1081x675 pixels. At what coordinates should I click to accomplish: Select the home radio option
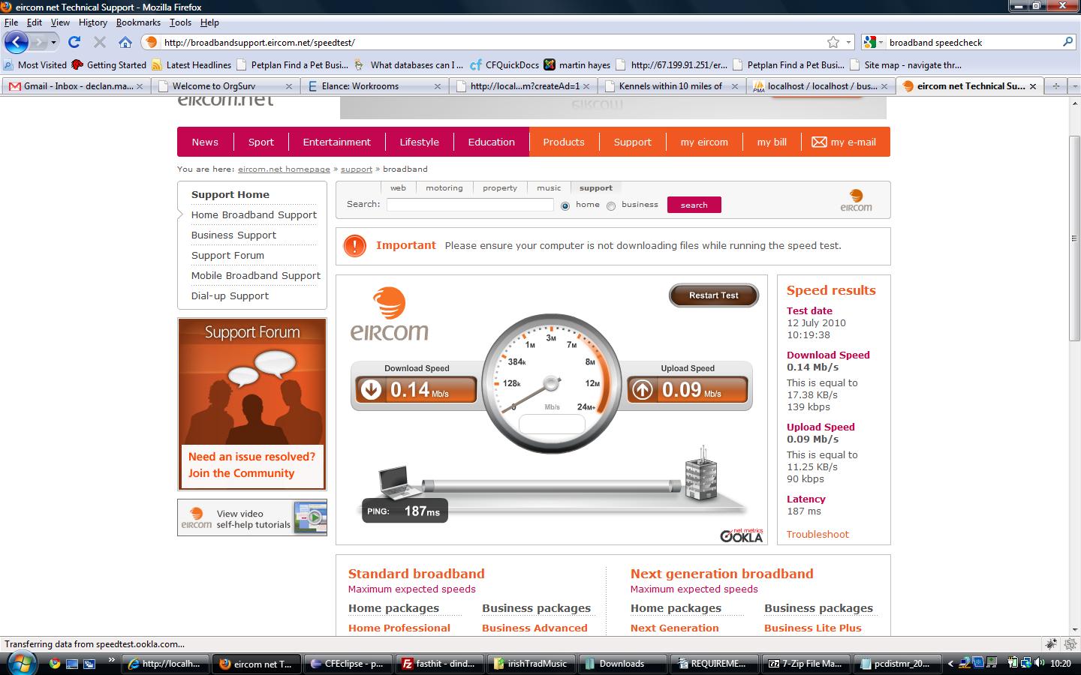(x=565, y=205)
